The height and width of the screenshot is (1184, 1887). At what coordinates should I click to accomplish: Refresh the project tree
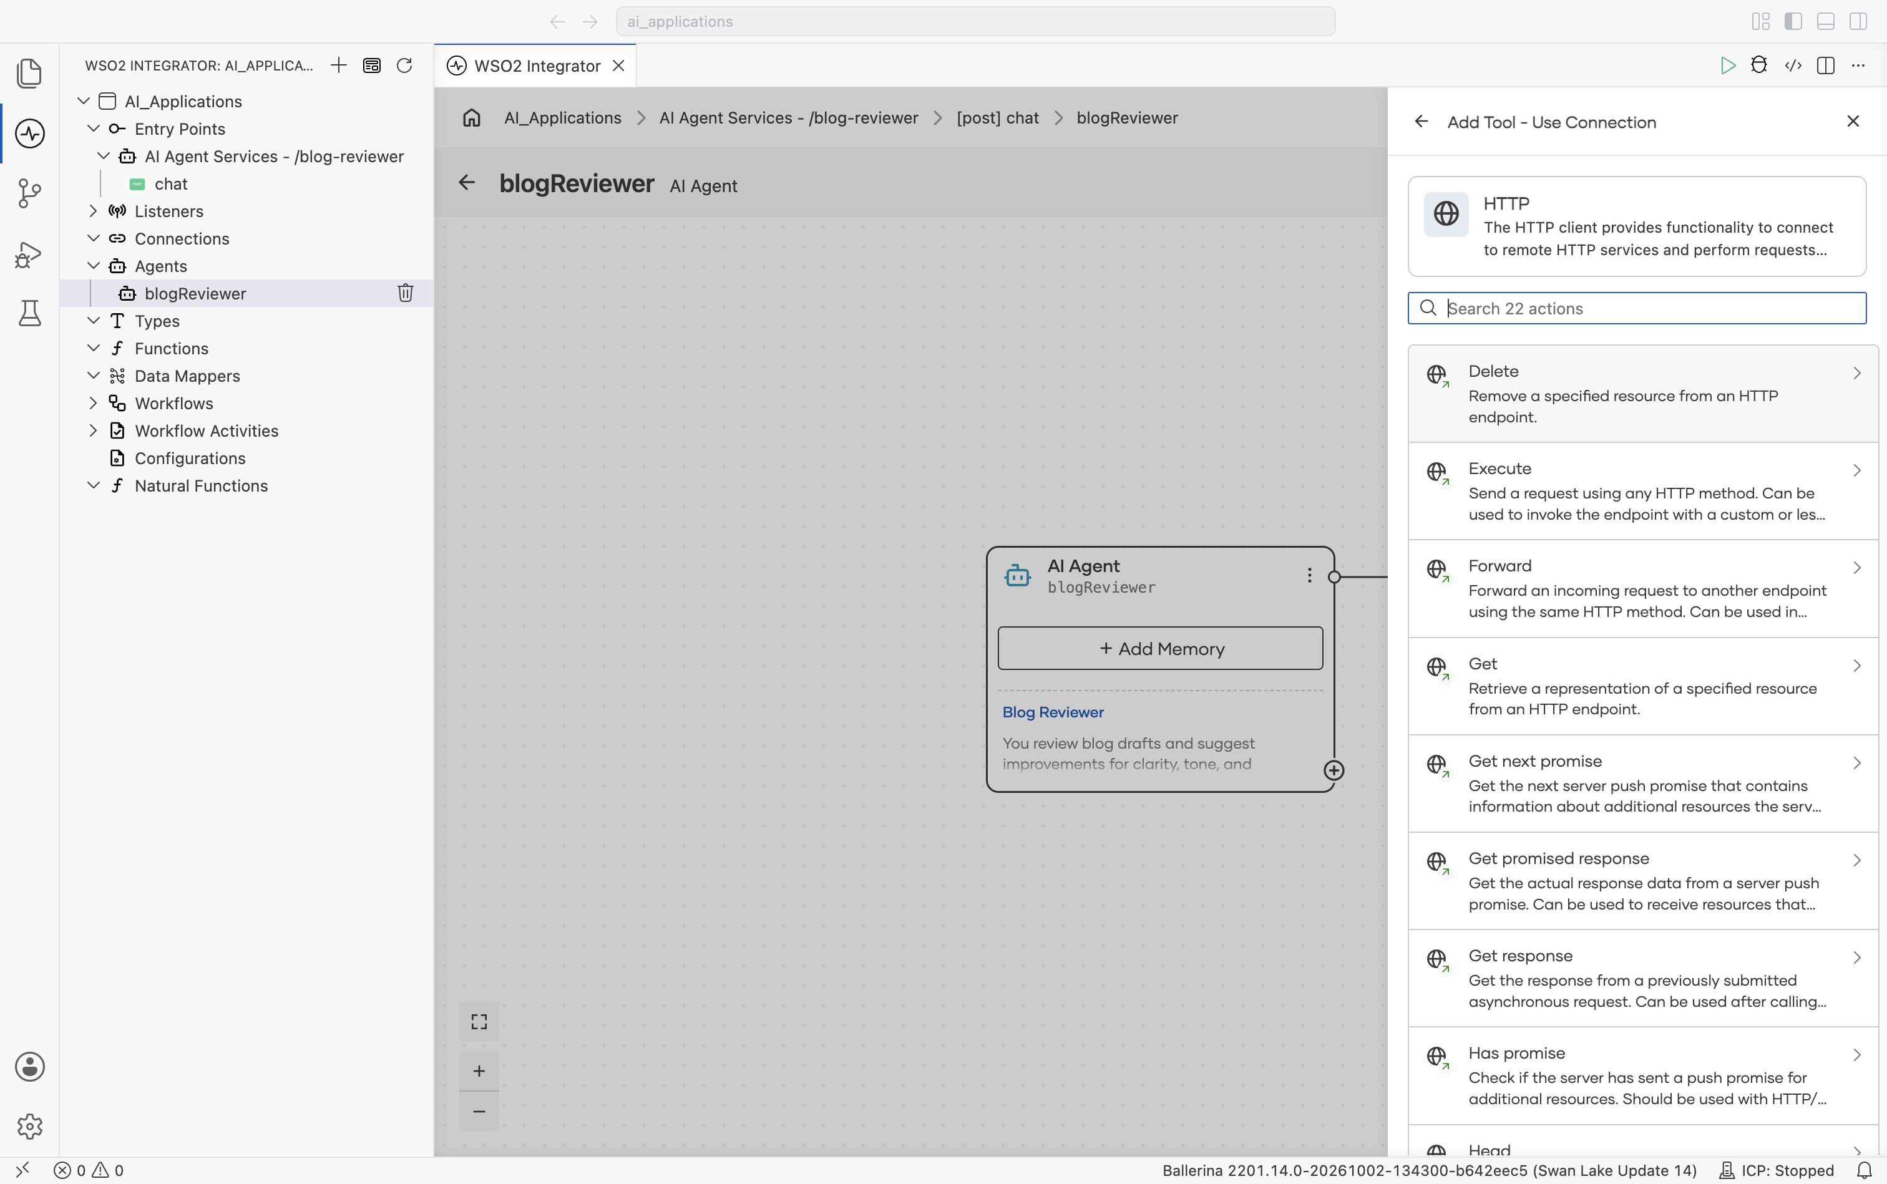[x=404, y=65]
